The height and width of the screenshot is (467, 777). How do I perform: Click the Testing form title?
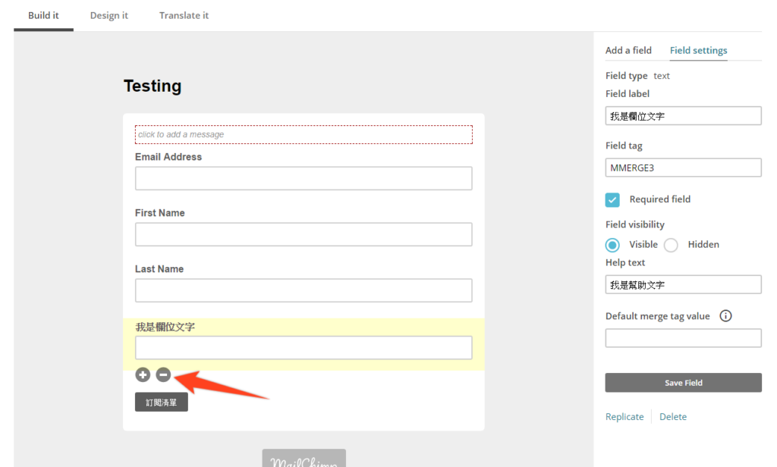pos(153,86)
